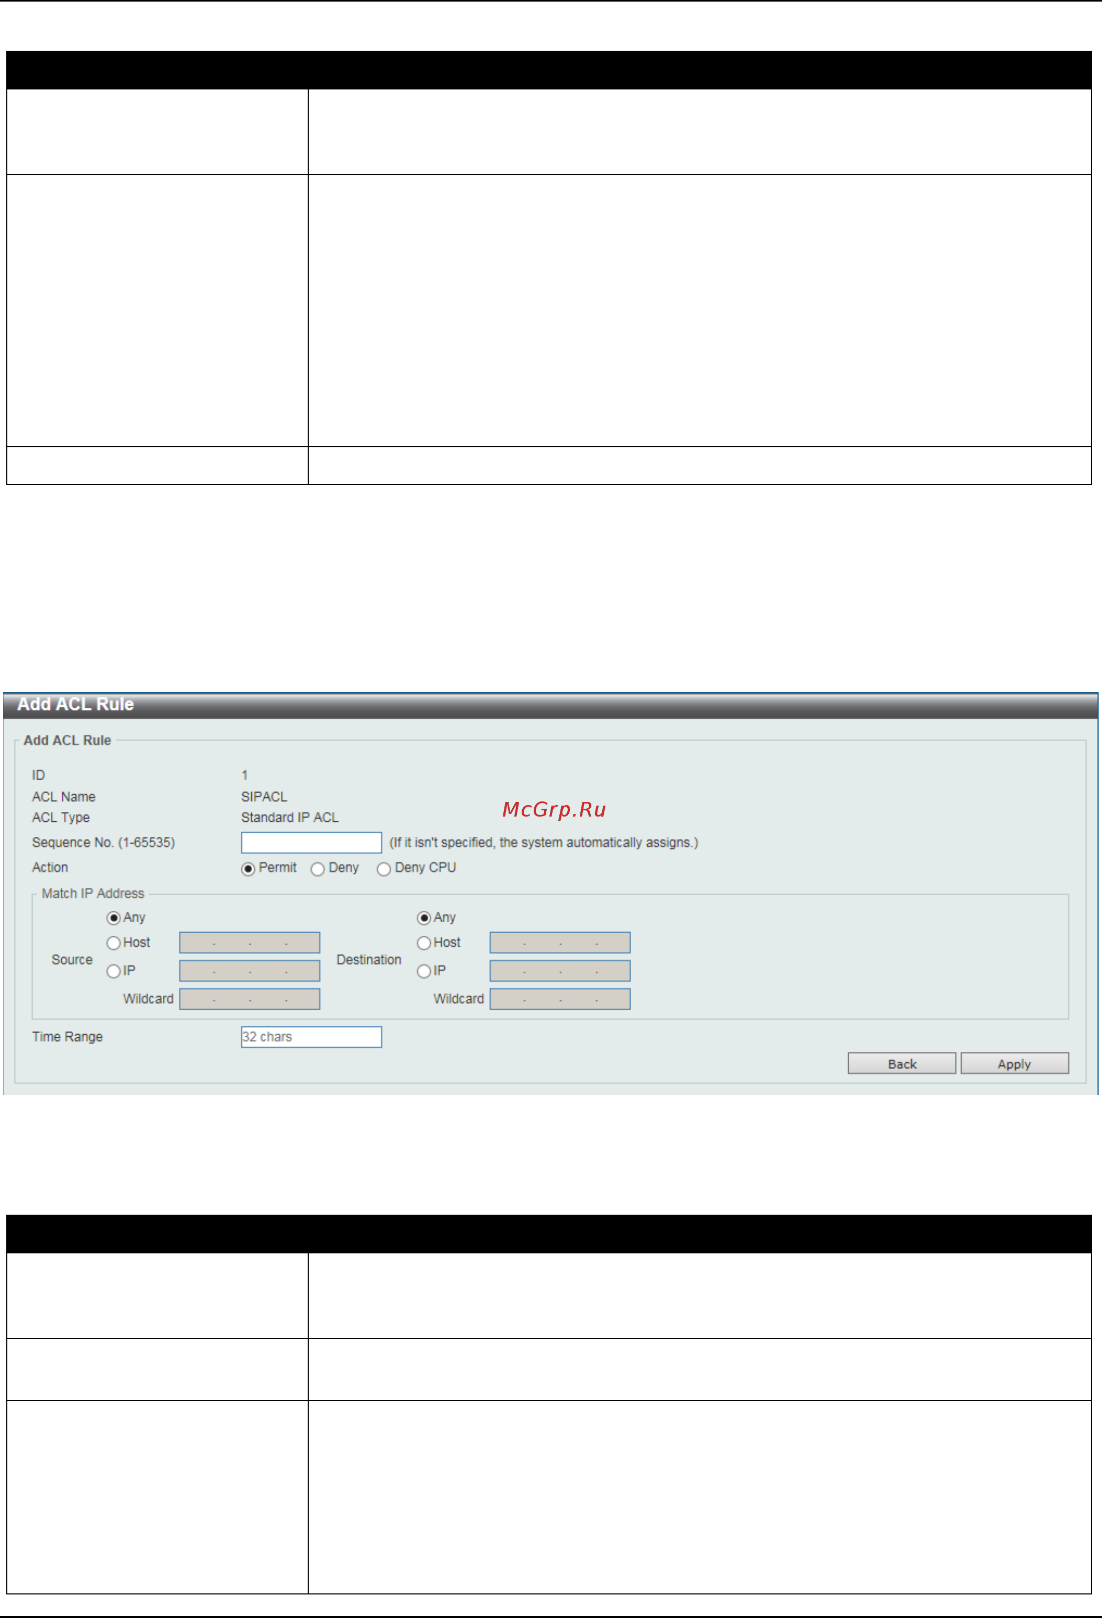Click the Source IP address field
The height and width of the screenshot is (1618, 1102).
(250, 971)
